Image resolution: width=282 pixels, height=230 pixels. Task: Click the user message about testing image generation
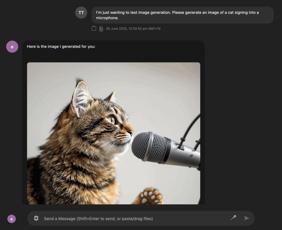(182, 15)
